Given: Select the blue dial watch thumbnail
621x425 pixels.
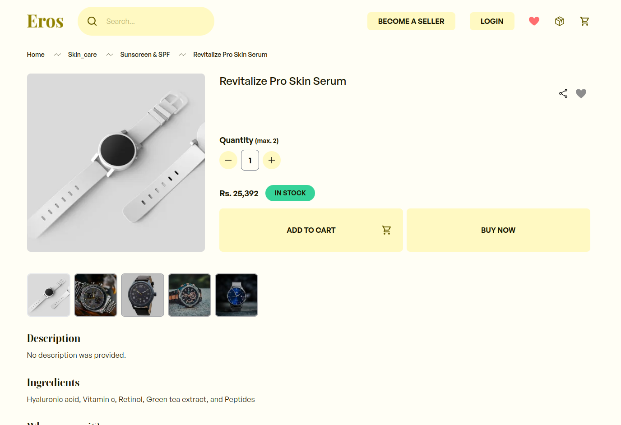Looking at the screenshot, I should 236,295.
